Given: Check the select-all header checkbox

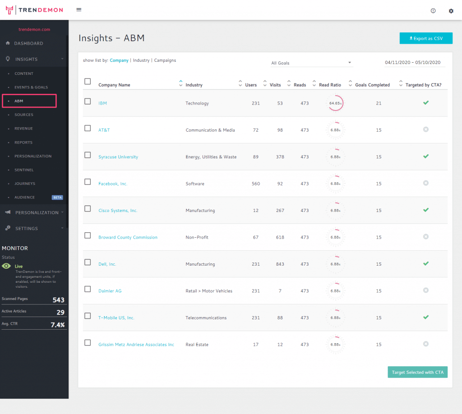Looking at the screenshot, I should pos(88,81).
